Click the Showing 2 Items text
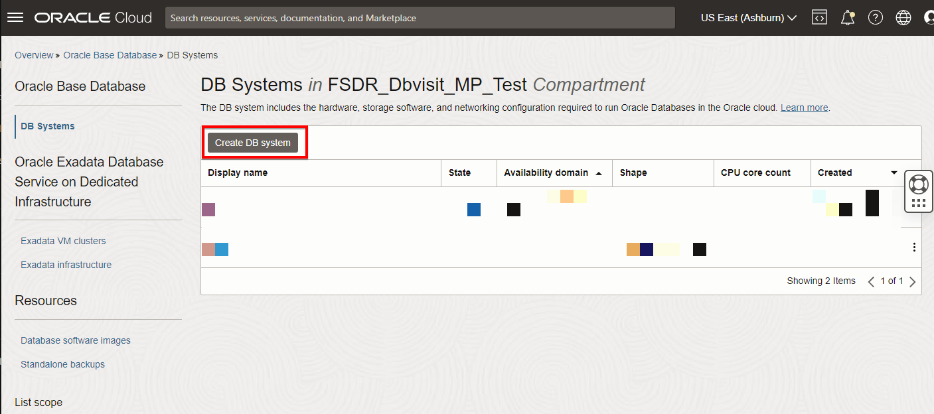This screenshot has width=934, height=414. point(821,281)
